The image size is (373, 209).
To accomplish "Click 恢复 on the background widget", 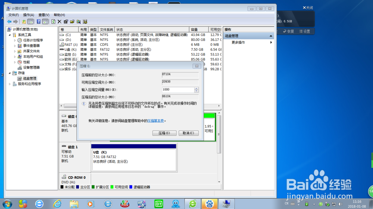I will [288, 31].
